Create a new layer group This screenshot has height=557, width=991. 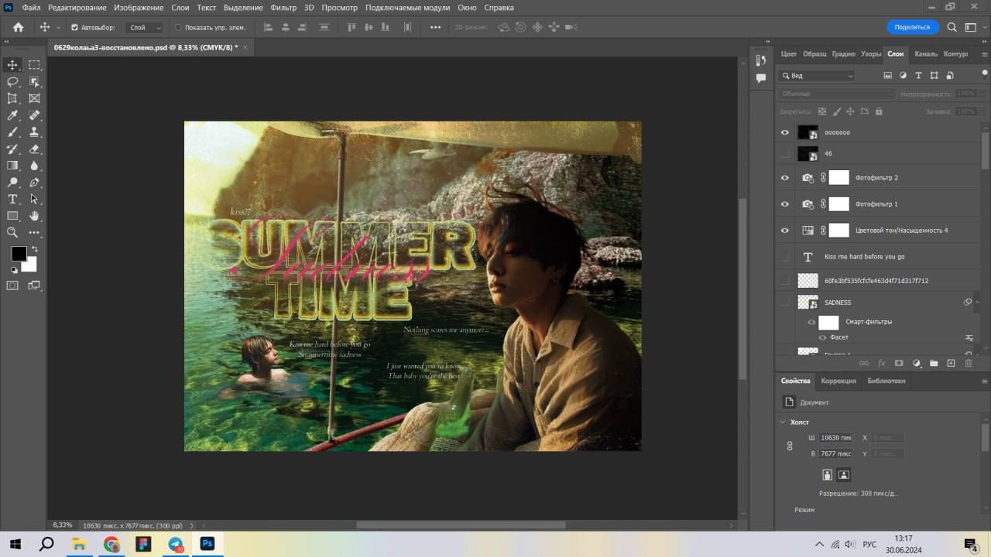coord(934,363)
